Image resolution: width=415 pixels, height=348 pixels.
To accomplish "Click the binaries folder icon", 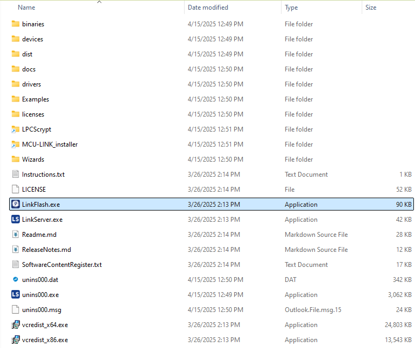I will 15,24.
